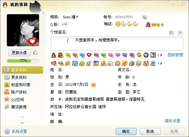Click the 77% profile completion progress bar
This screenshot has width=189, height=137.
[23, 61]
